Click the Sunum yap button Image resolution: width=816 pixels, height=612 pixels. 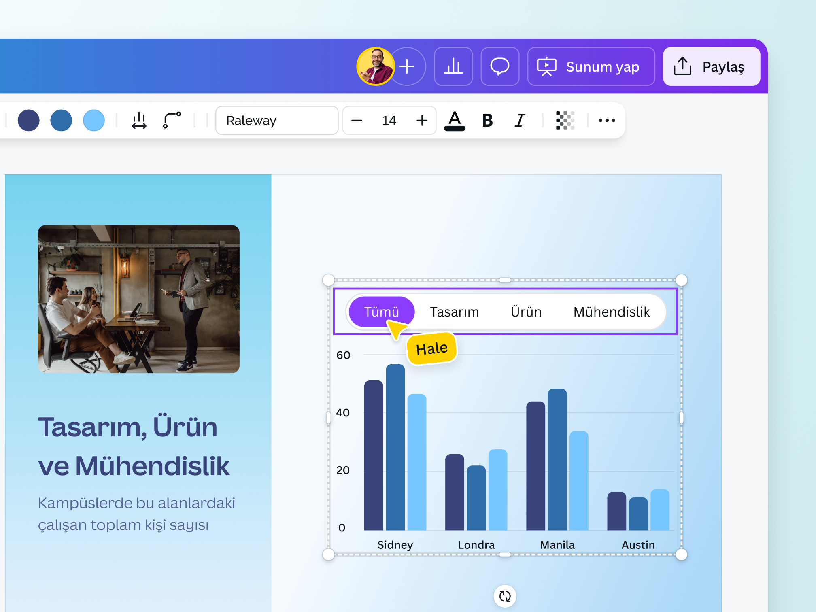click(x=591, y=66)
